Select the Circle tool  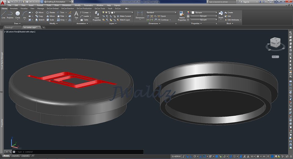pyautogui.click(x=18, y=15)
